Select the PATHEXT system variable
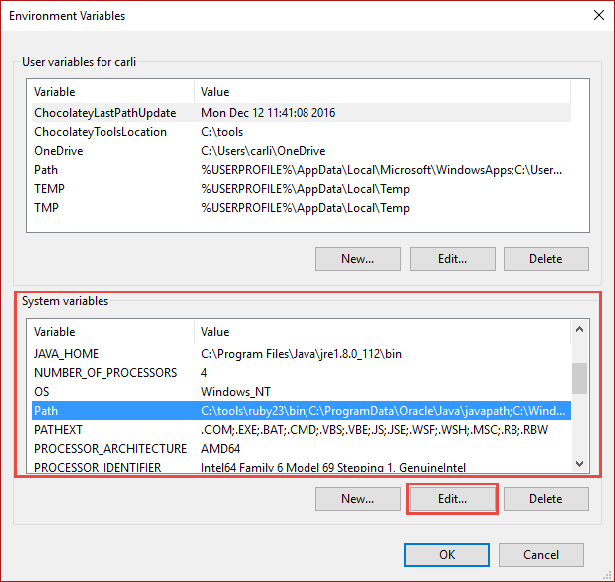Screen dimensions: 615x582 [x=58, y=430]
